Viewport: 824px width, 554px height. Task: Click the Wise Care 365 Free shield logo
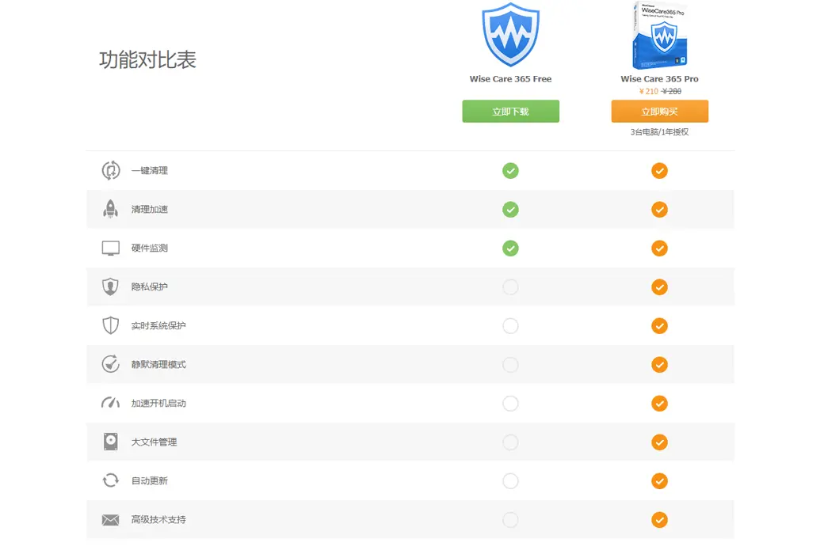510,35
